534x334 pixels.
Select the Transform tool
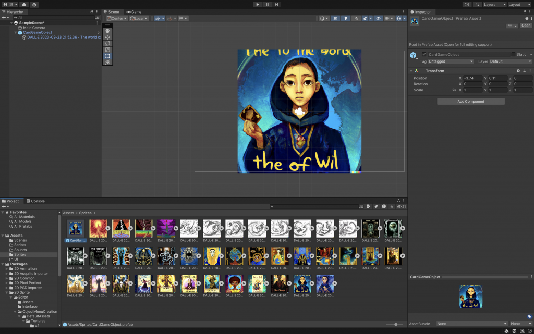[x=107, y=62]
